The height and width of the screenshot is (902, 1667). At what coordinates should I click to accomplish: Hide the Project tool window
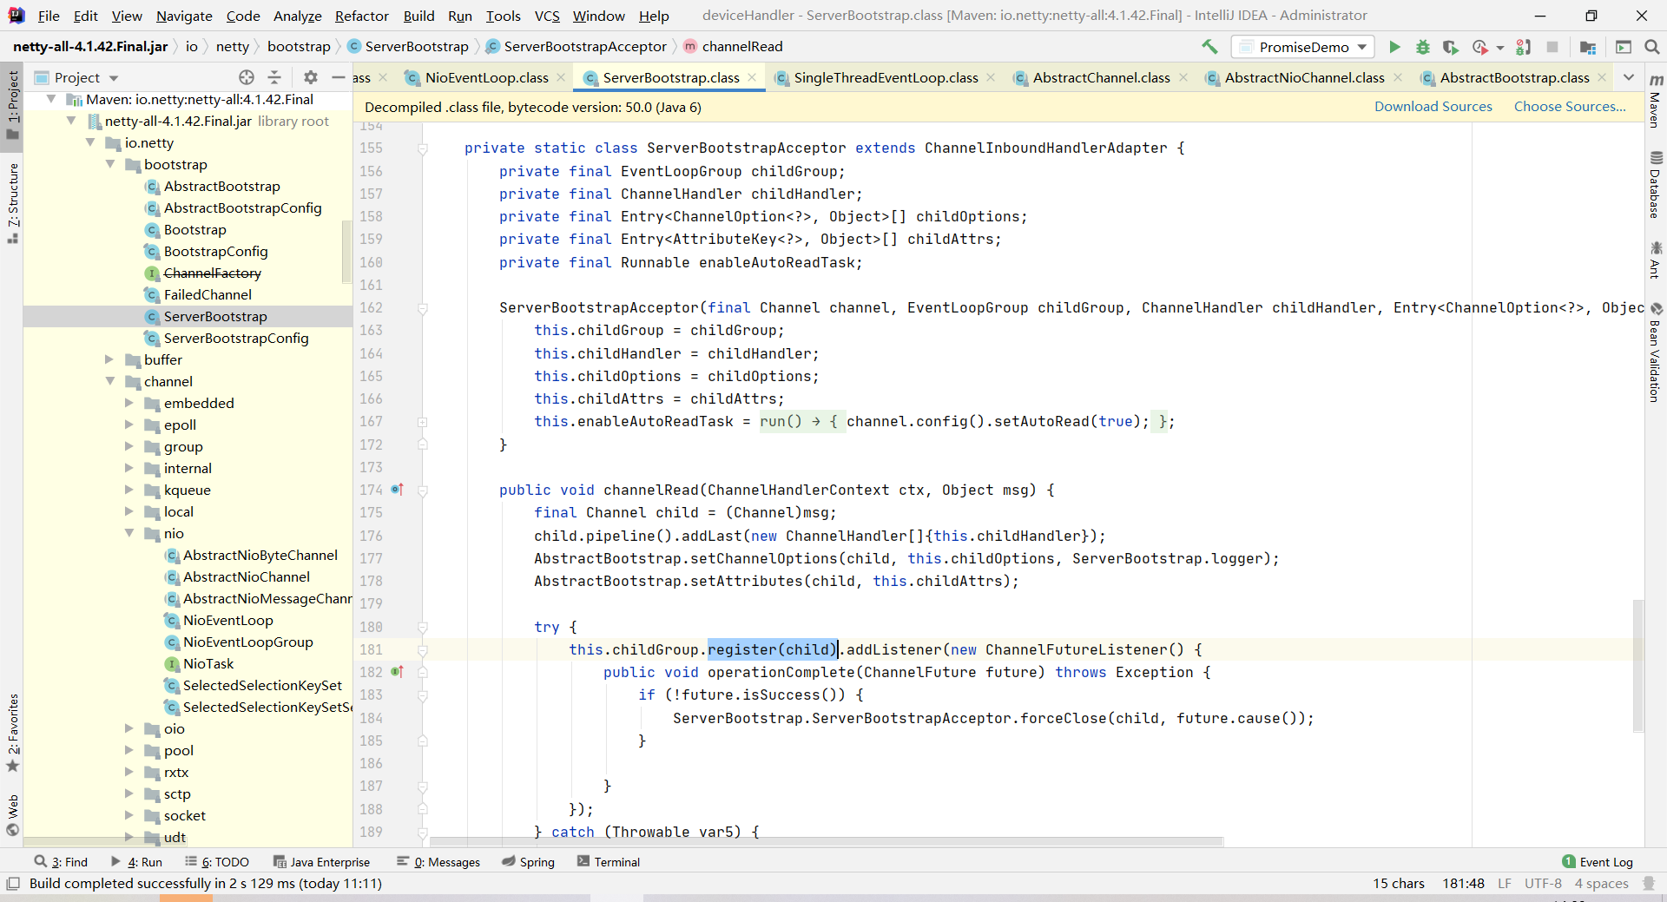coord(339,77)
